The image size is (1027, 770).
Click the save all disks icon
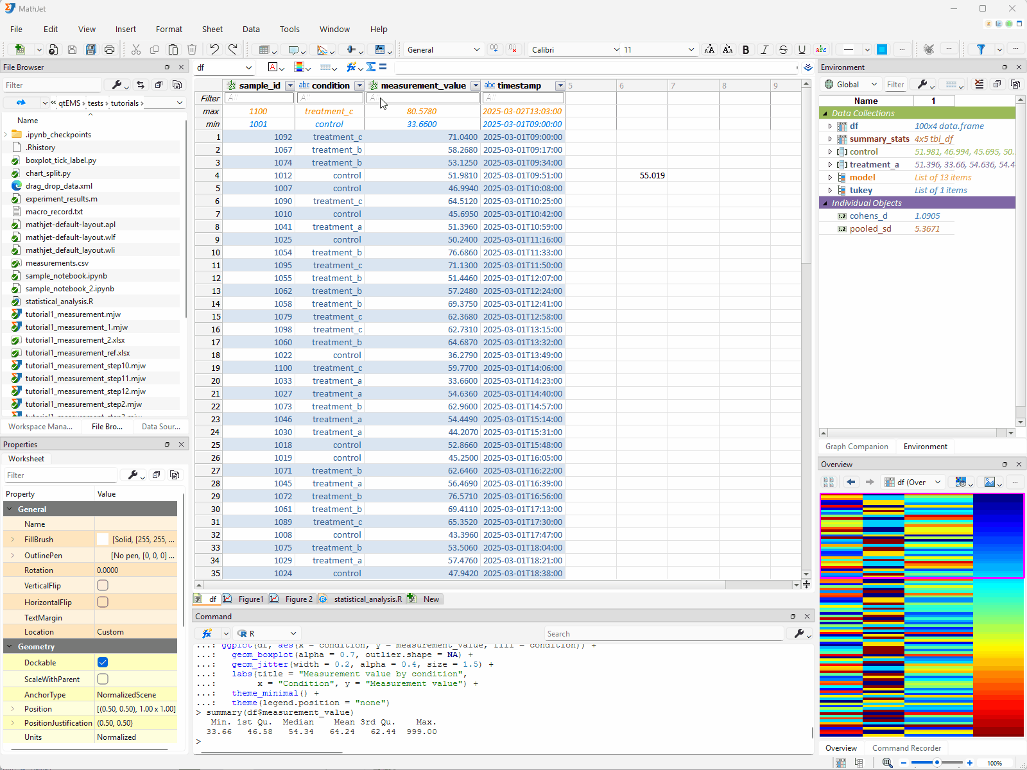pyautogui.click(x=91, y=49)
